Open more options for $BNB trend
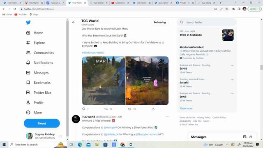Viewport: 263px width, 148px height. [232, 93]
